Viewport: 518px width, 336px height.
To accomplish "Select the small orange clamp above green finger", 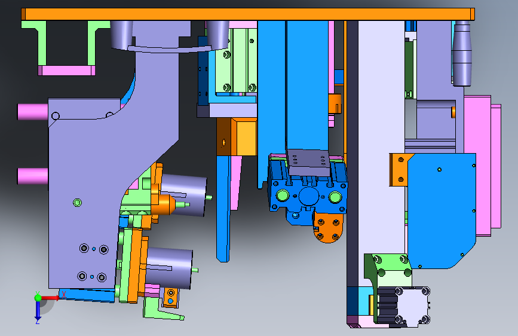I will click(171, 297).
